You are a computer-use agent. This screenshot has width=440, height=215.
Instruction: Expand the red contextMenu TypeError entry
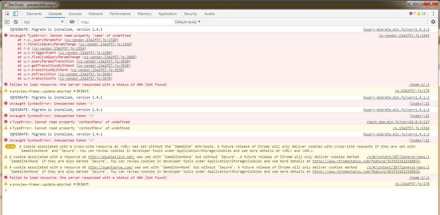tap(11, 122)
